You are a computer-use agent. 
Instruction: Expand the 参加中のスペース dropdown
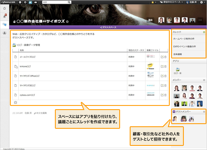(x=174, y=2)
